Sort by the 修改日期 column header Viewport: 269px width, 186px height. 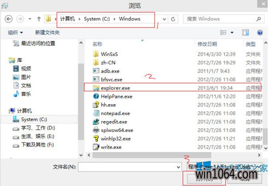point(207,44)
